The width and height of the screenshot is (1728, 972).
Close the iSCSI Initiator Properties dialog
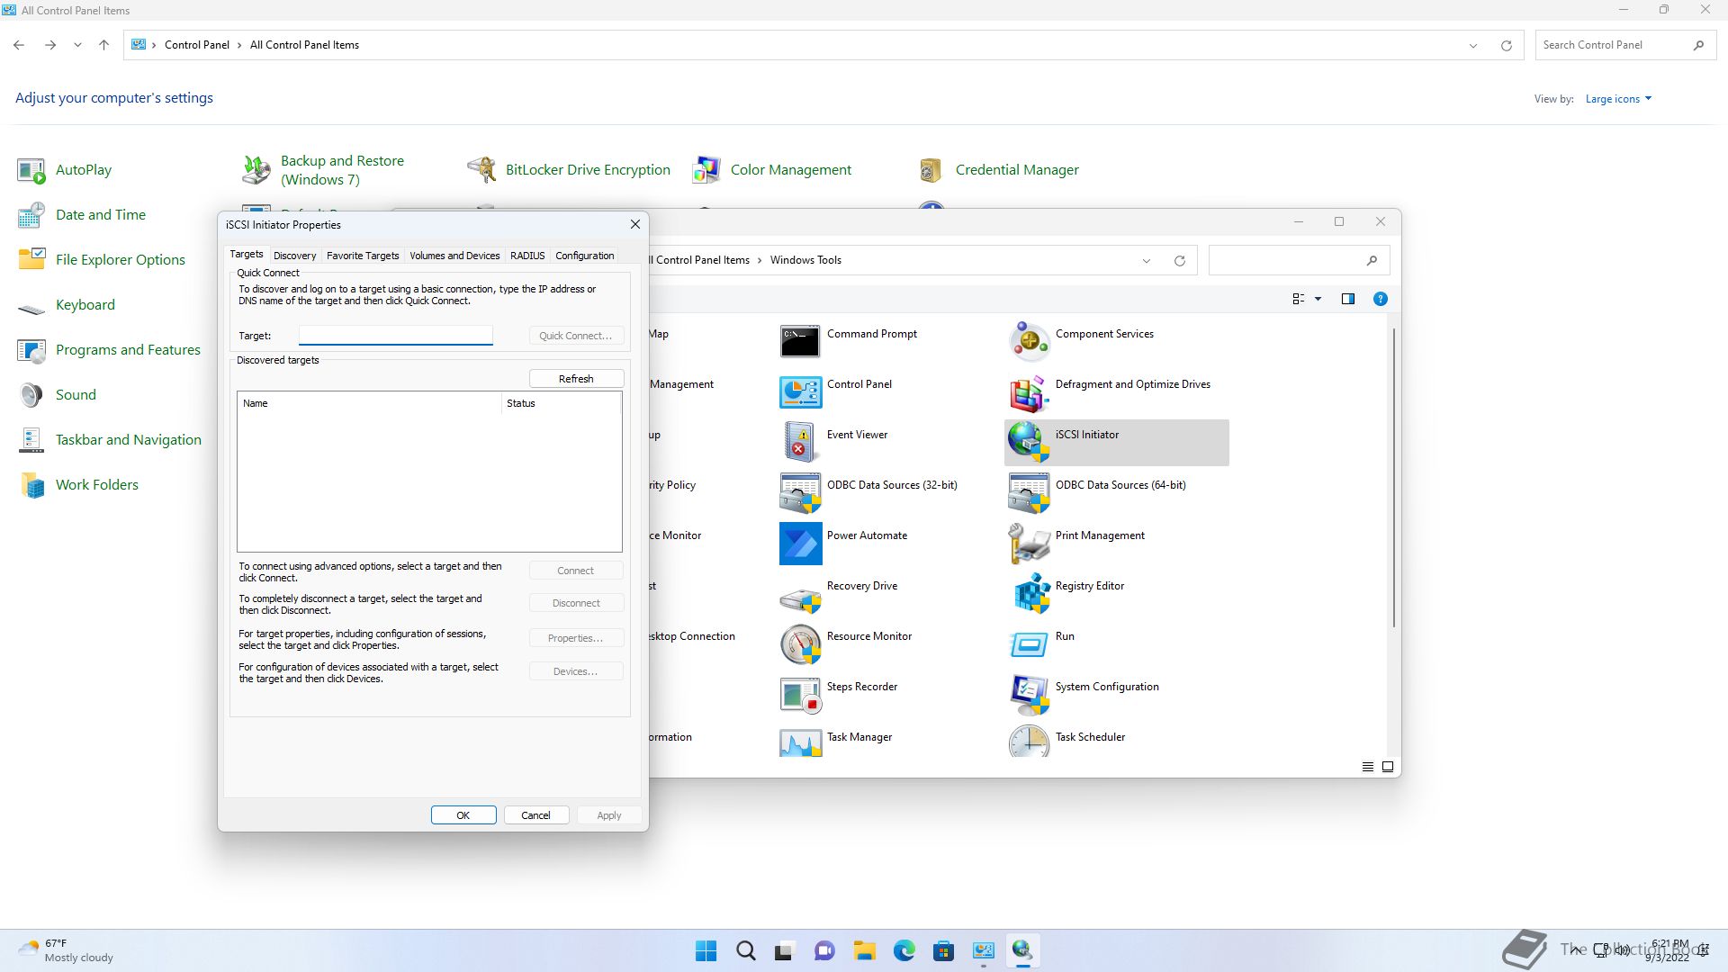coord(635,224)
